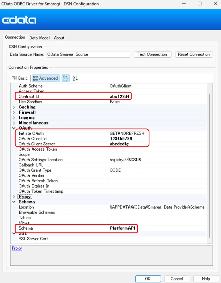Click the registry://%DSN% value
221x283 pixels.
click(125, 160)
